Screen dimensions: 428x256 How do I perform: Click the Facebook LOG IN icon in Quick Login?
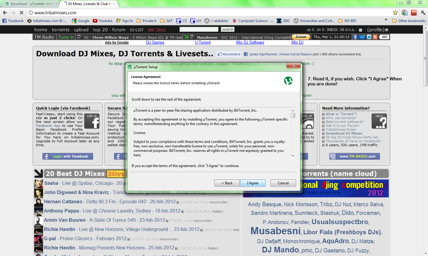pyautogui.click(x=92, y=121)
